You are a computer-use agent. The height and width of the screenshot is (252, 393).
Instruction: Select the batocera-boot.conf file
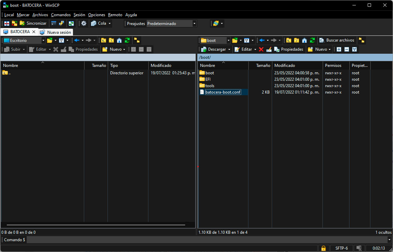pyautogui.click(x=223, y=92)
